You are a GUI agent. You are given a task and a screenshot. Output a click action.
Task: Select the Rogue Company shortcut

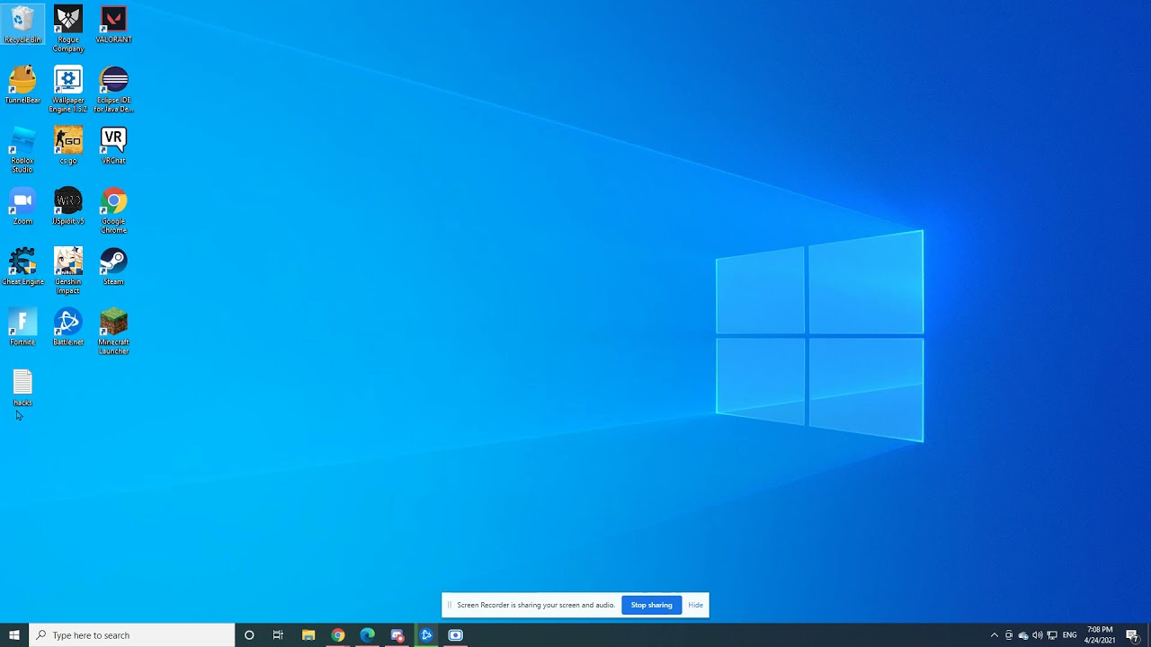pos(68,29)
